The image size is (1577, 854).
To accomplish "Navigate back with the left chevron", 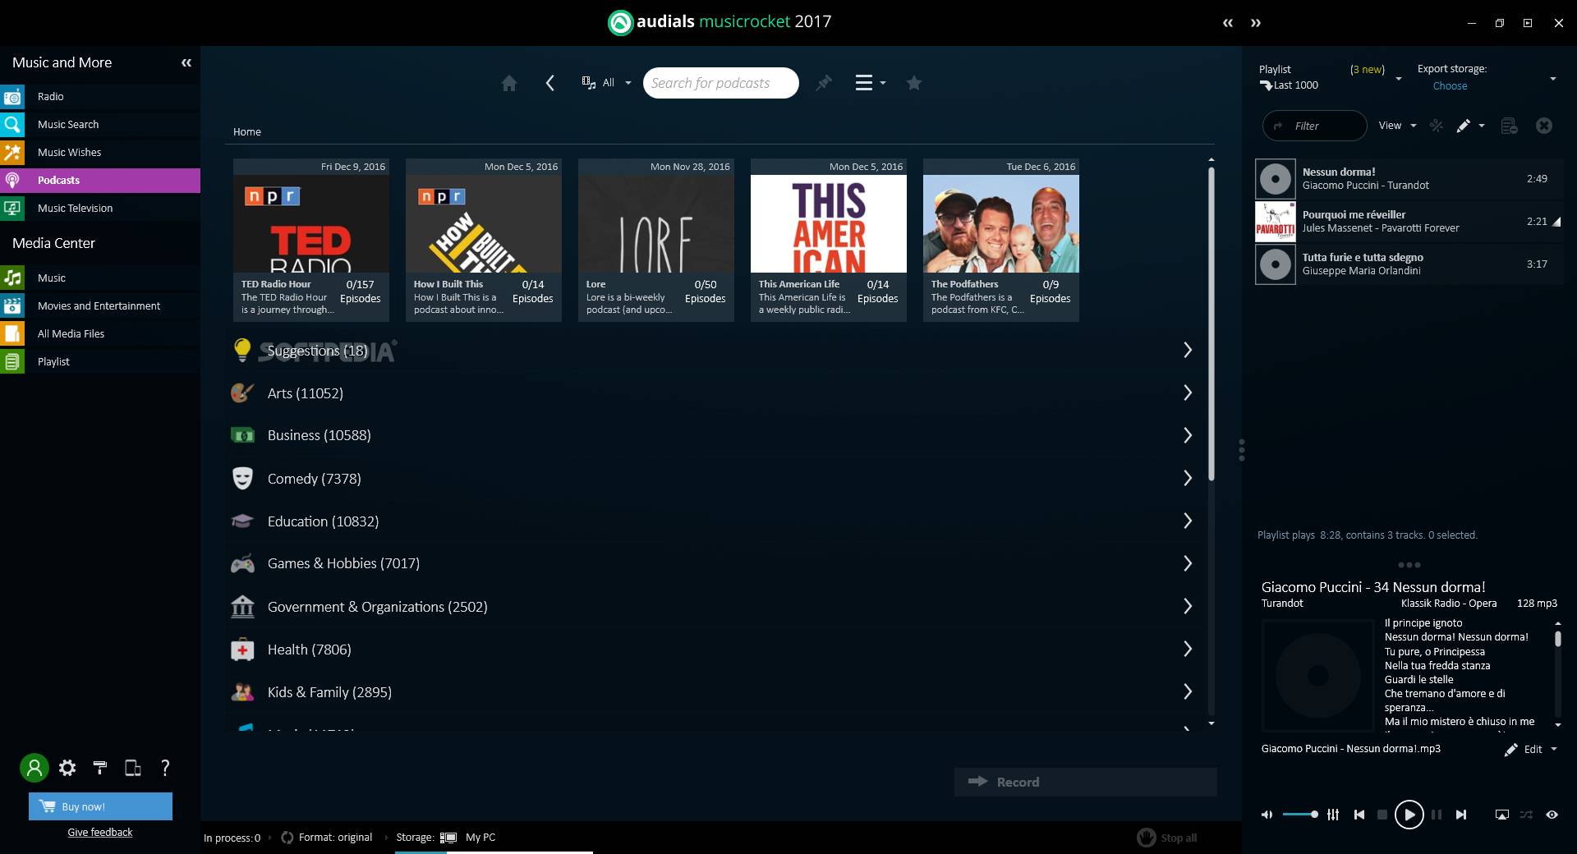I will point(550,83).
